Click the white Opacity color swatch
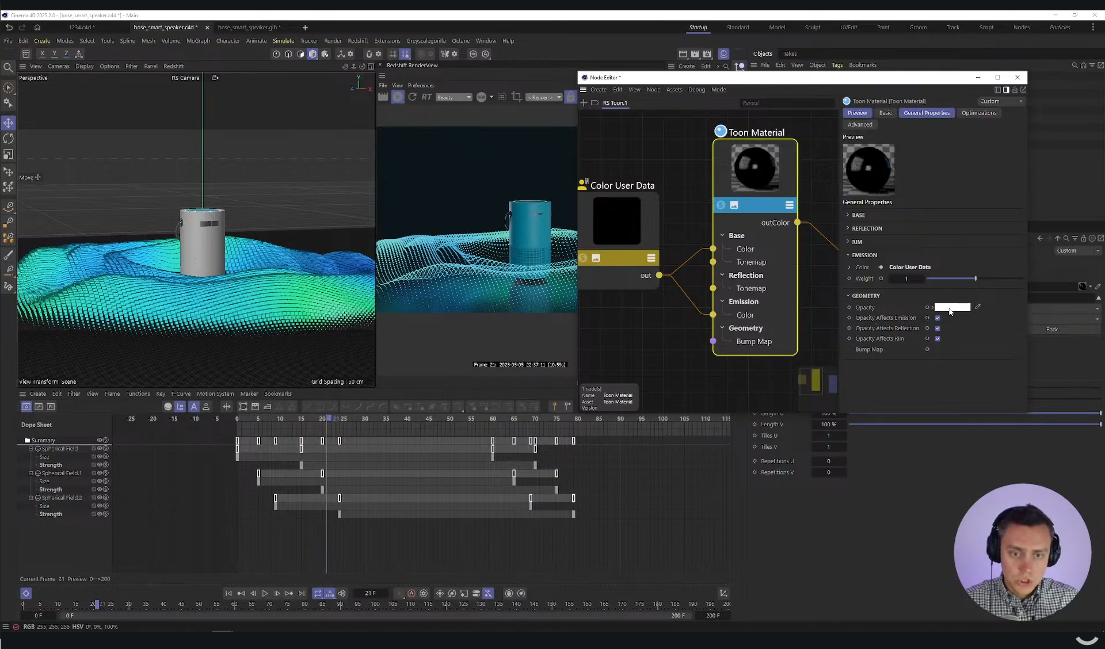The height and width of the screenshot is (649, 1105). [x=952, y=307]
